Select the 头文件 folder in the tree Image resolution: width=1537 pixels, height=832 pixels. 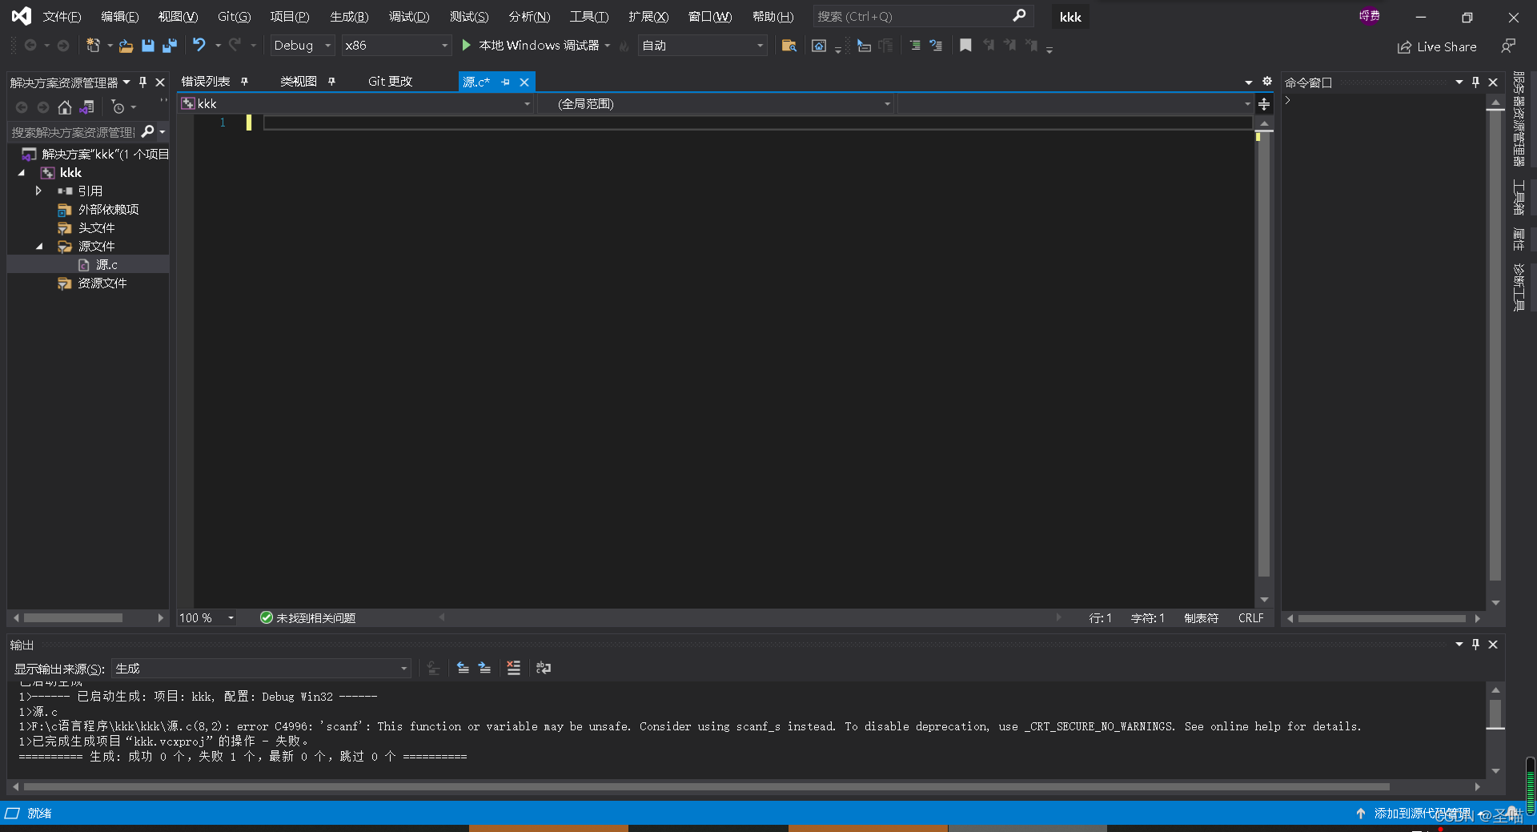coord(96,227)
